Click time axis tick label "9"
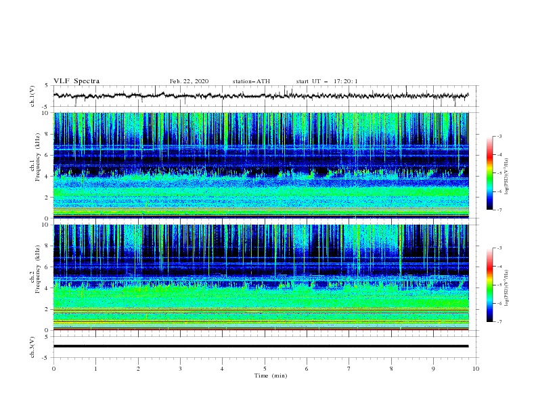 (433, 369)
